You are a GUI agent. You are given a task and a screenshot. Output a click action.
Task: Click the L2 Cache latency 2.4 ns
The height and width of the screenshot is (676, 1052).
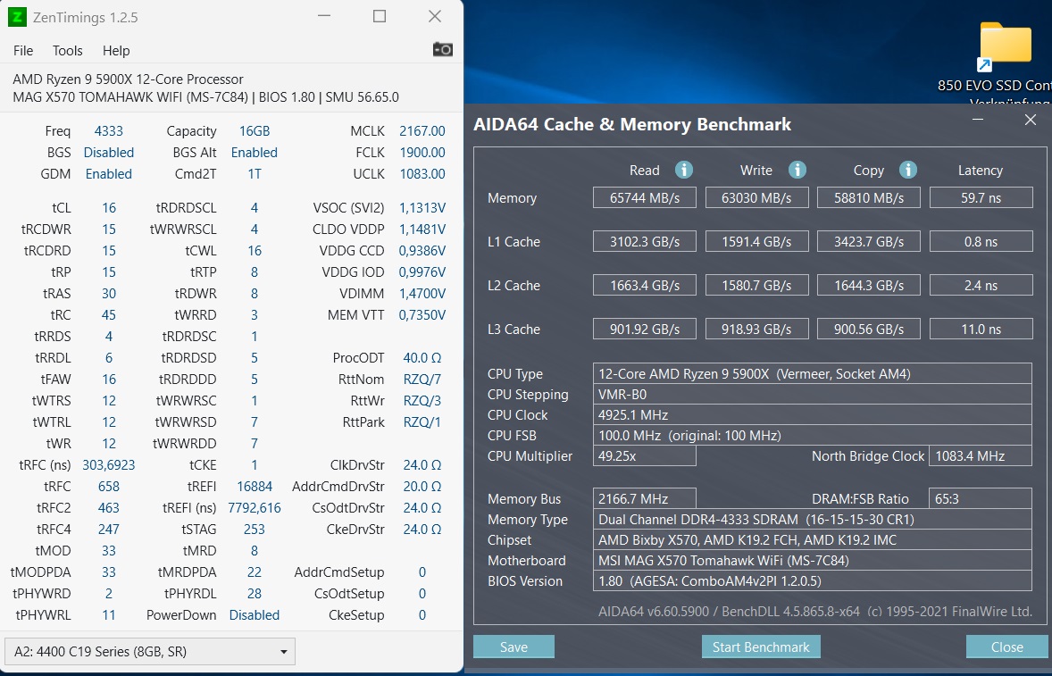[981, 285]
